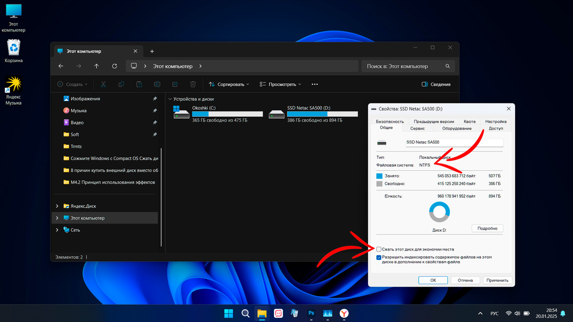Screen dimensions: 573x322
Task: Switch to the Оборудование tab
Action: tap(457, 128)
